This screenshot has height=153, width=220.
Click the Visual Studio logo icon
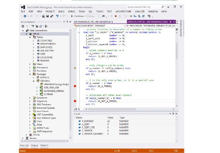click(23, 7)
